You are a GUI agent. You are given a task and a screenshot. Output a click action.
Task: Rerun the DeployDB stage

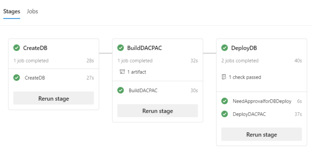pos(262,134)
